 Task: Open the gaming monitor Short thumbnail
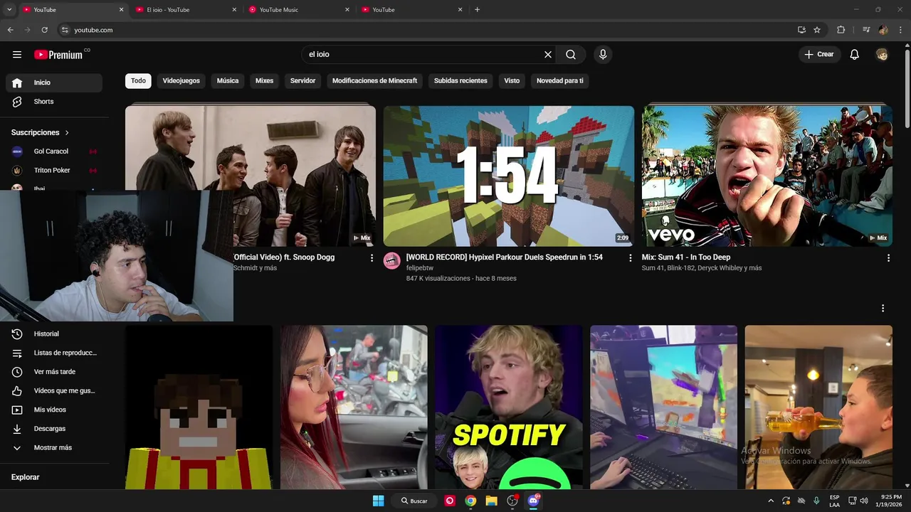coord(663,407)
